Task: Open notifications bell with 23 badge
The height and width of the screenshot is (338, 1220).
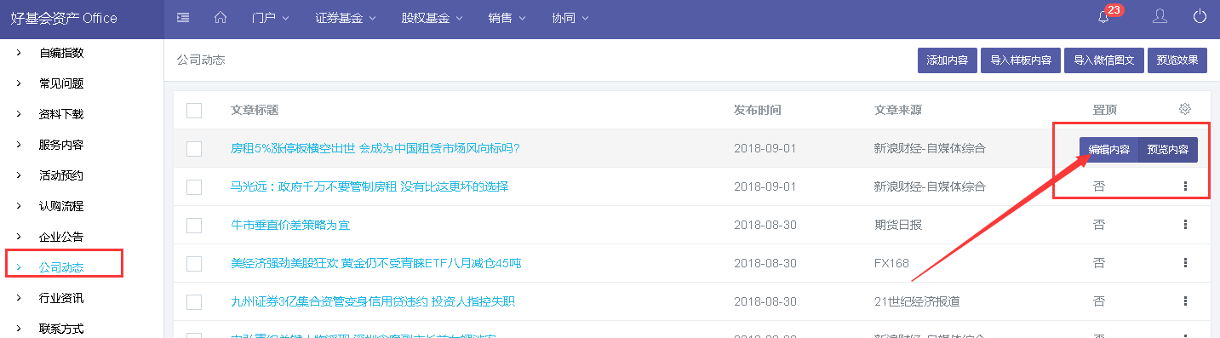Action: (x=1103, y=17)
